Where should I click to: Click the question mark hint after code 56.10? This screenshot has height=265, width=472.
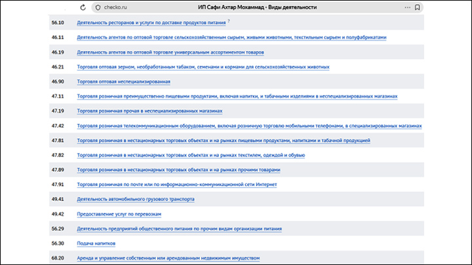[x=229, y=20]
